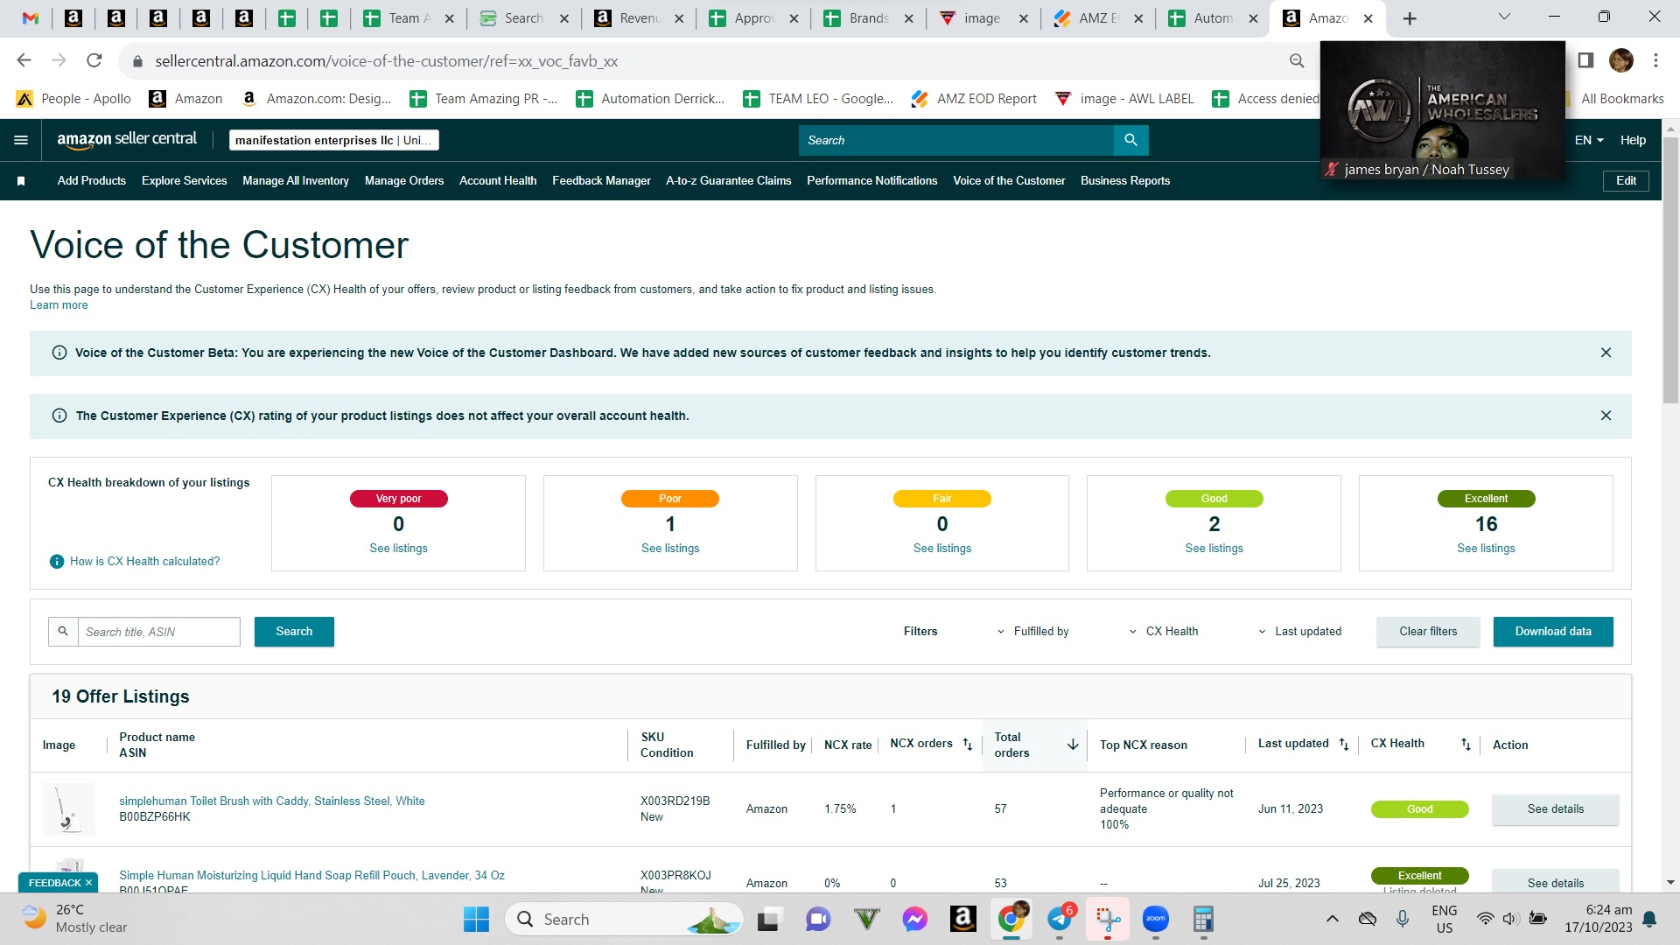
Task: Dismiss the CX rating account health banner
Action: 1606,416
